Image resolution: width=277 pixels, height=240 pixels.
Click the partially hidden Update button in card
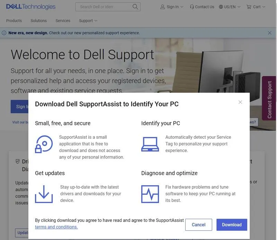[22, 233]
